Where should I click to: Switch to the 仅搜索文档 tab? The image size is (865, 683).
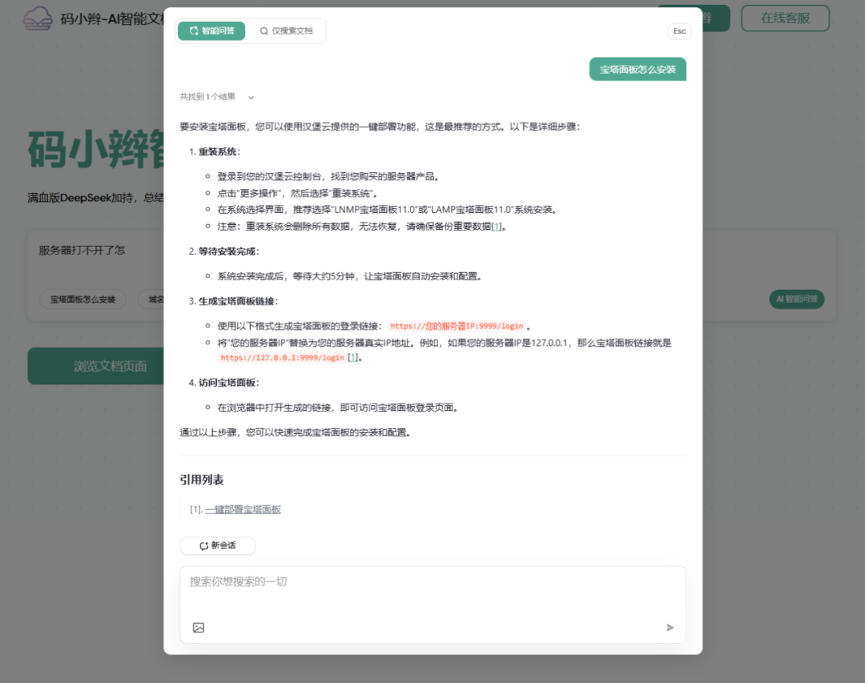(x=286, y=31)
